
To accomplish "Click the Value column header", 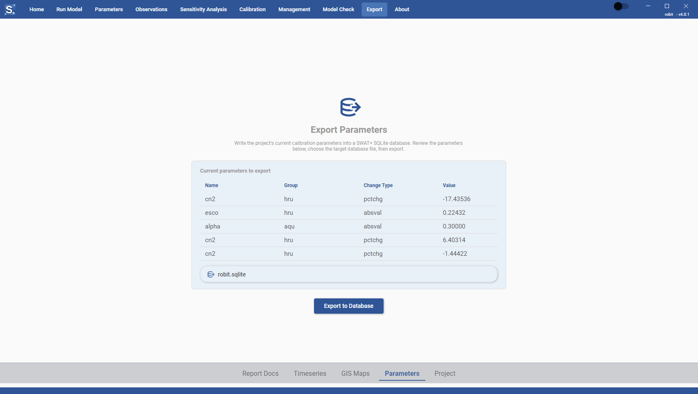I will 449,185.
